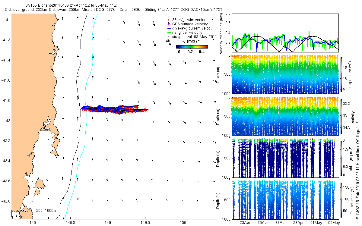Click the temperature depth-section plot
362x226 pixels.
[285, 75]
